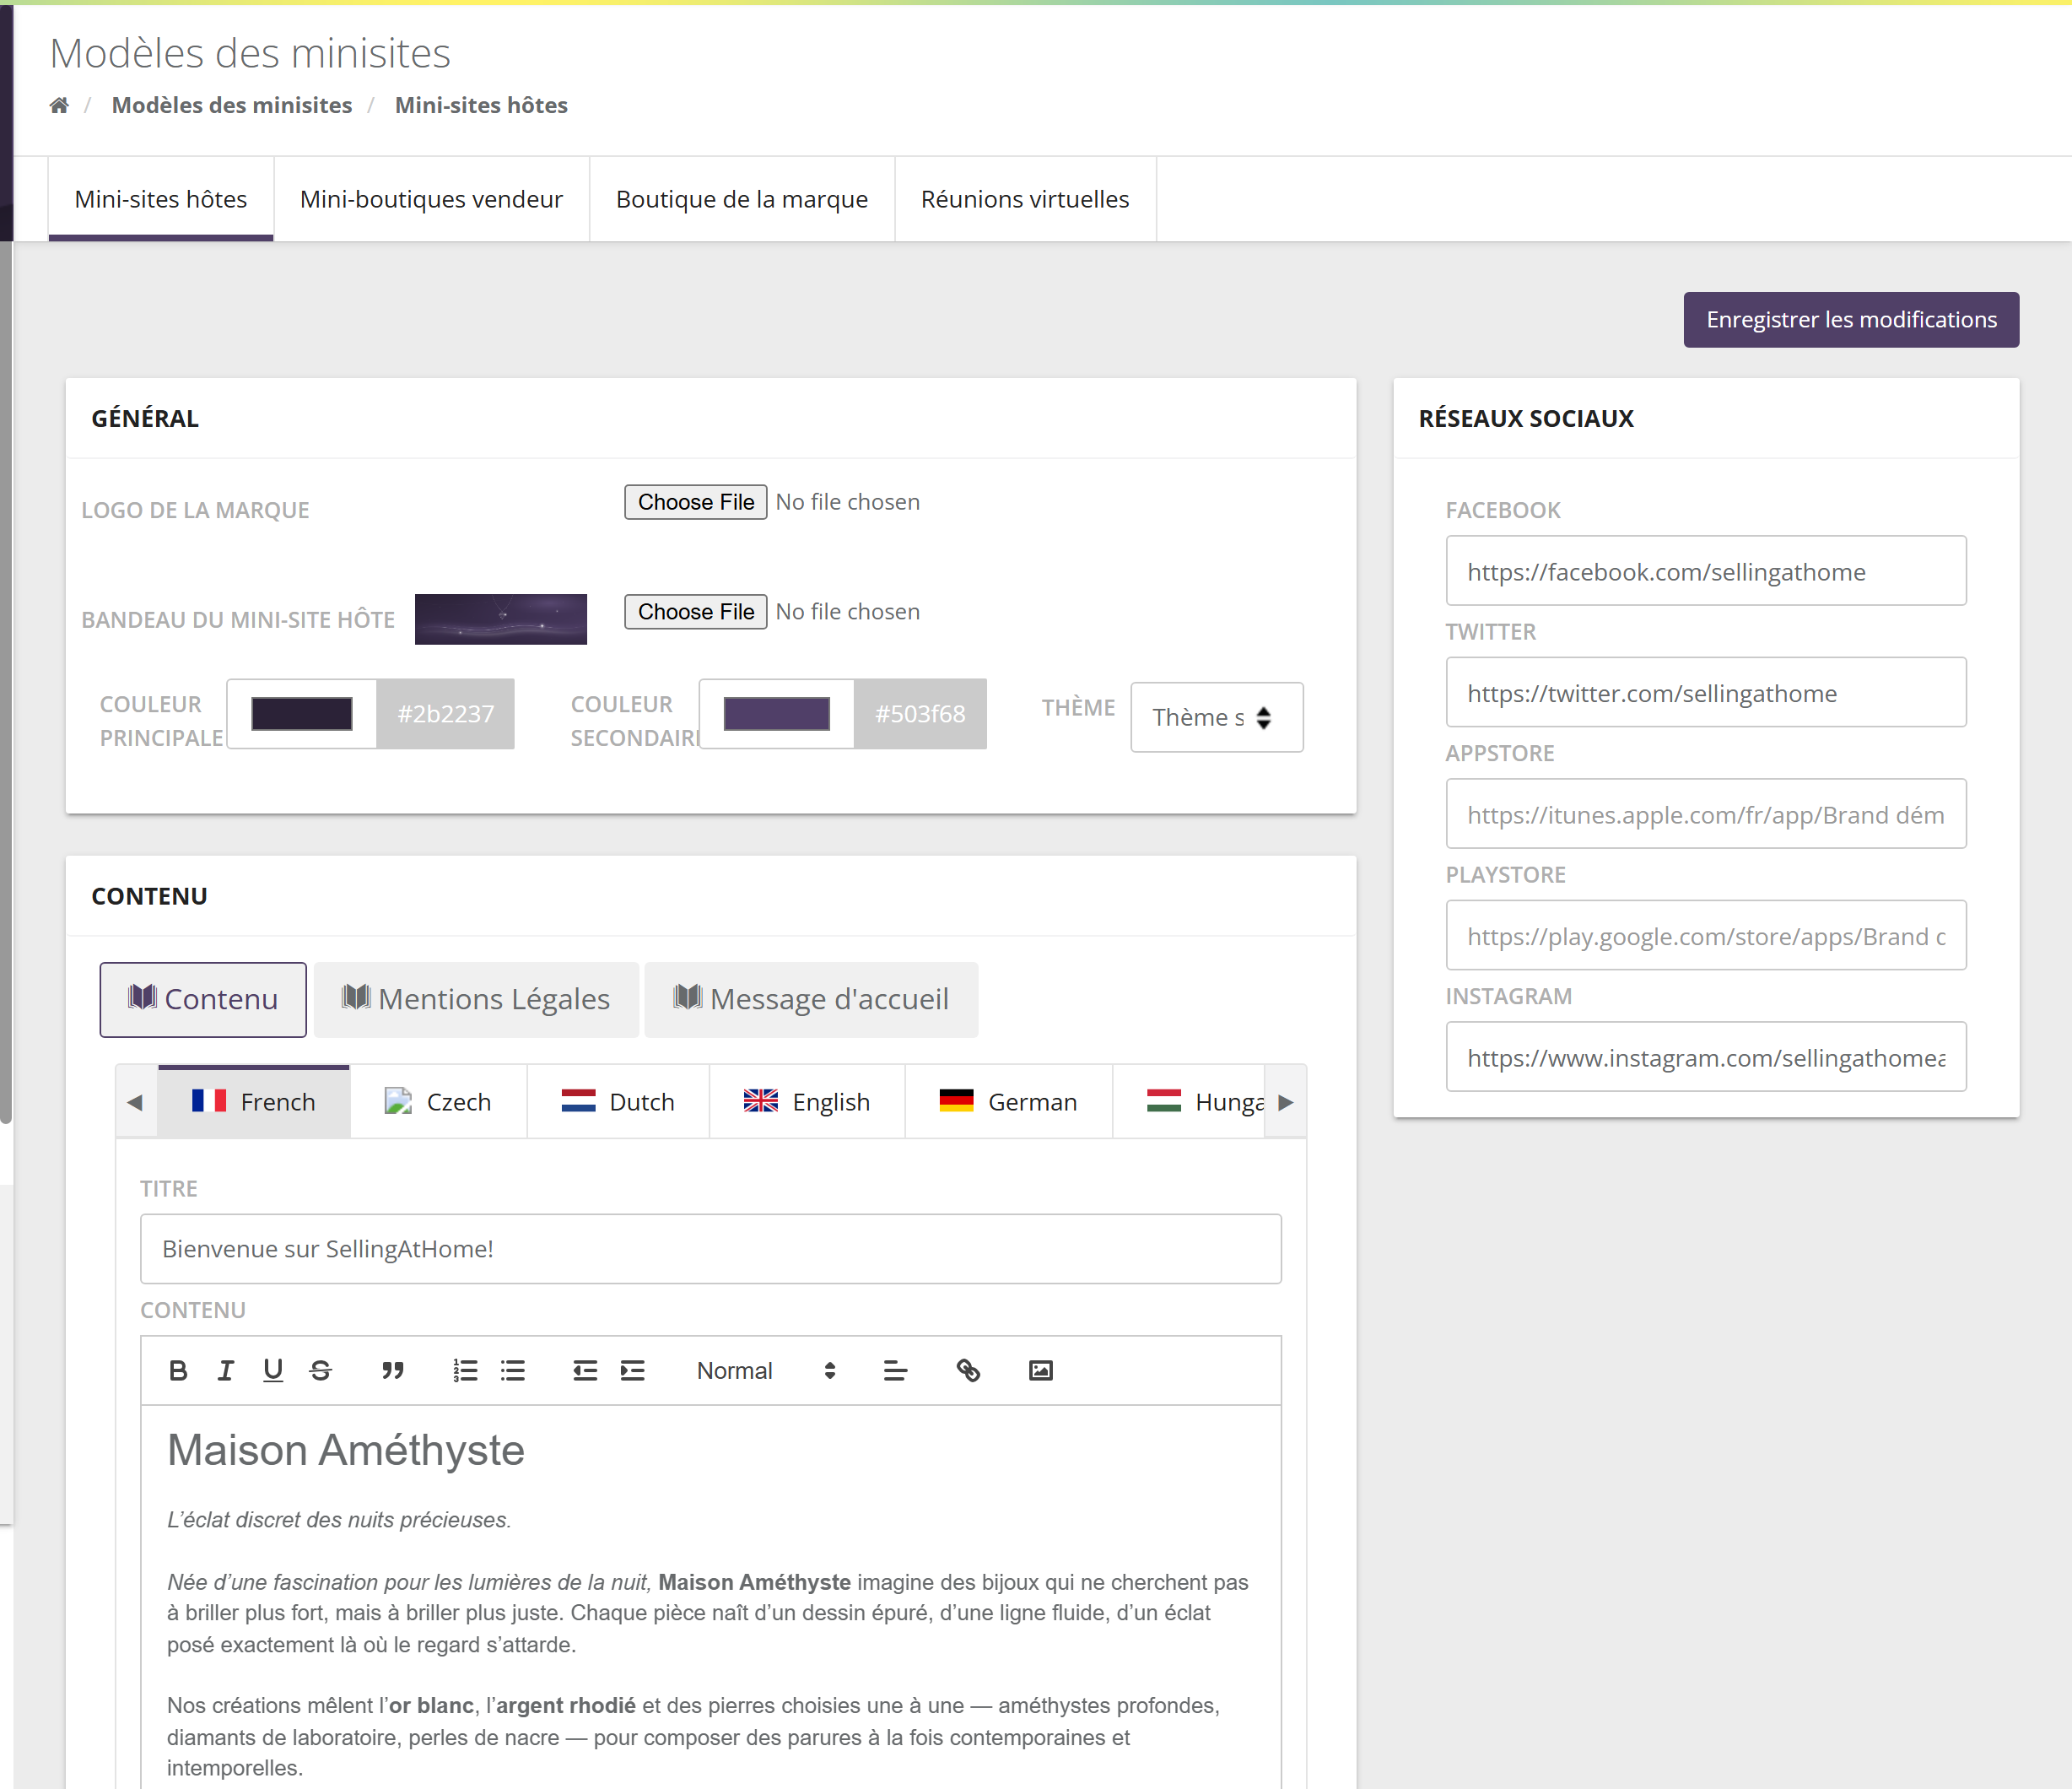Click the Playstore URL input field
2072x1789 pixels.
(1706, 935)
